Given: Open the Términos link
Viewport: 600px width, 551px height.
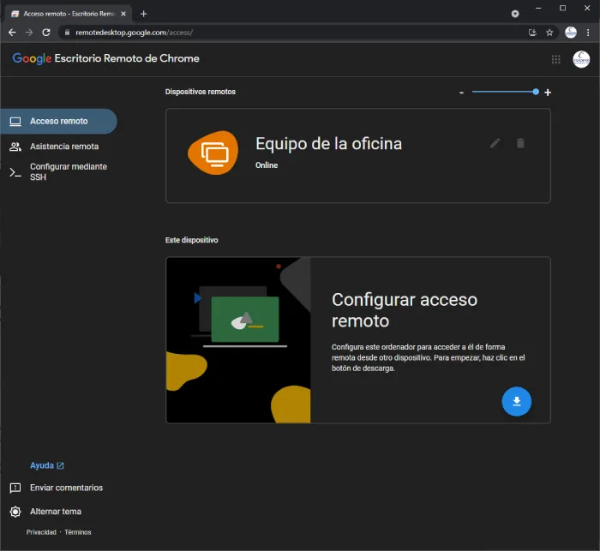Looking at the screenshot, I should coord(78,532).
